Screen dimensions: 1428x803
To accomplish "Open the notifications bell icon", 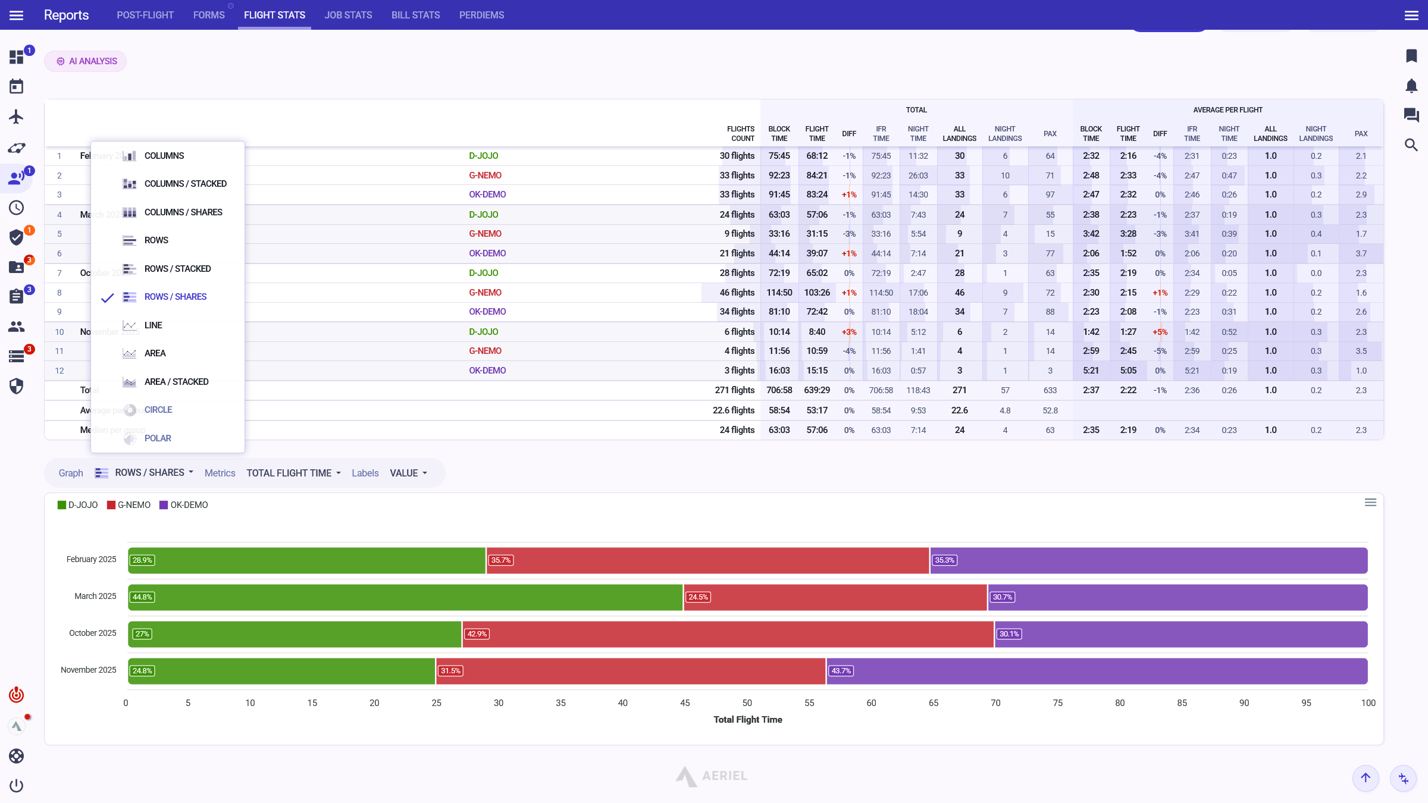I will [x=1411, y=86].
